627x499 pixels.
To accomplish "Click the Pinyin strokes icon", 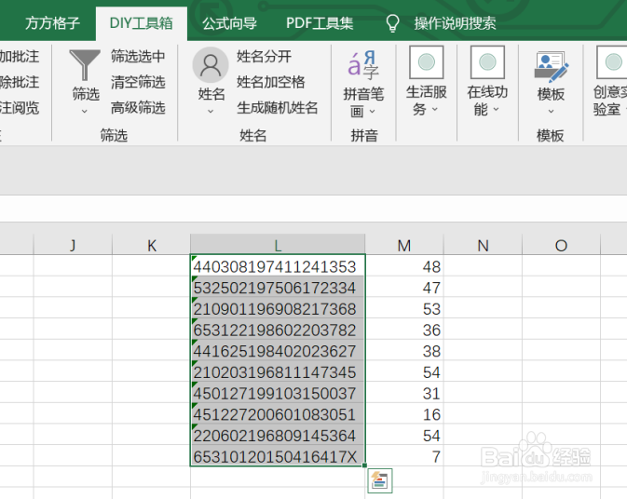I will 363,65.
